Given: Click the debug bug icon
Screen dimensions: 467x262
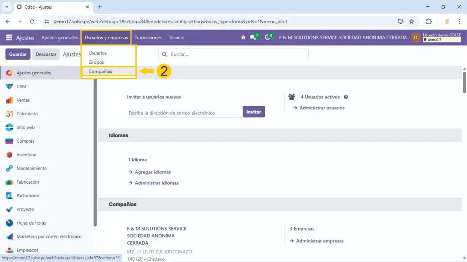Looking at the screenshot, I should point(243,38).
